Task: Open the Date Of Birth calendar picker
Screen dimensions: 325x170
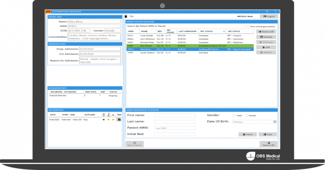Action: [x=275, y=122]
